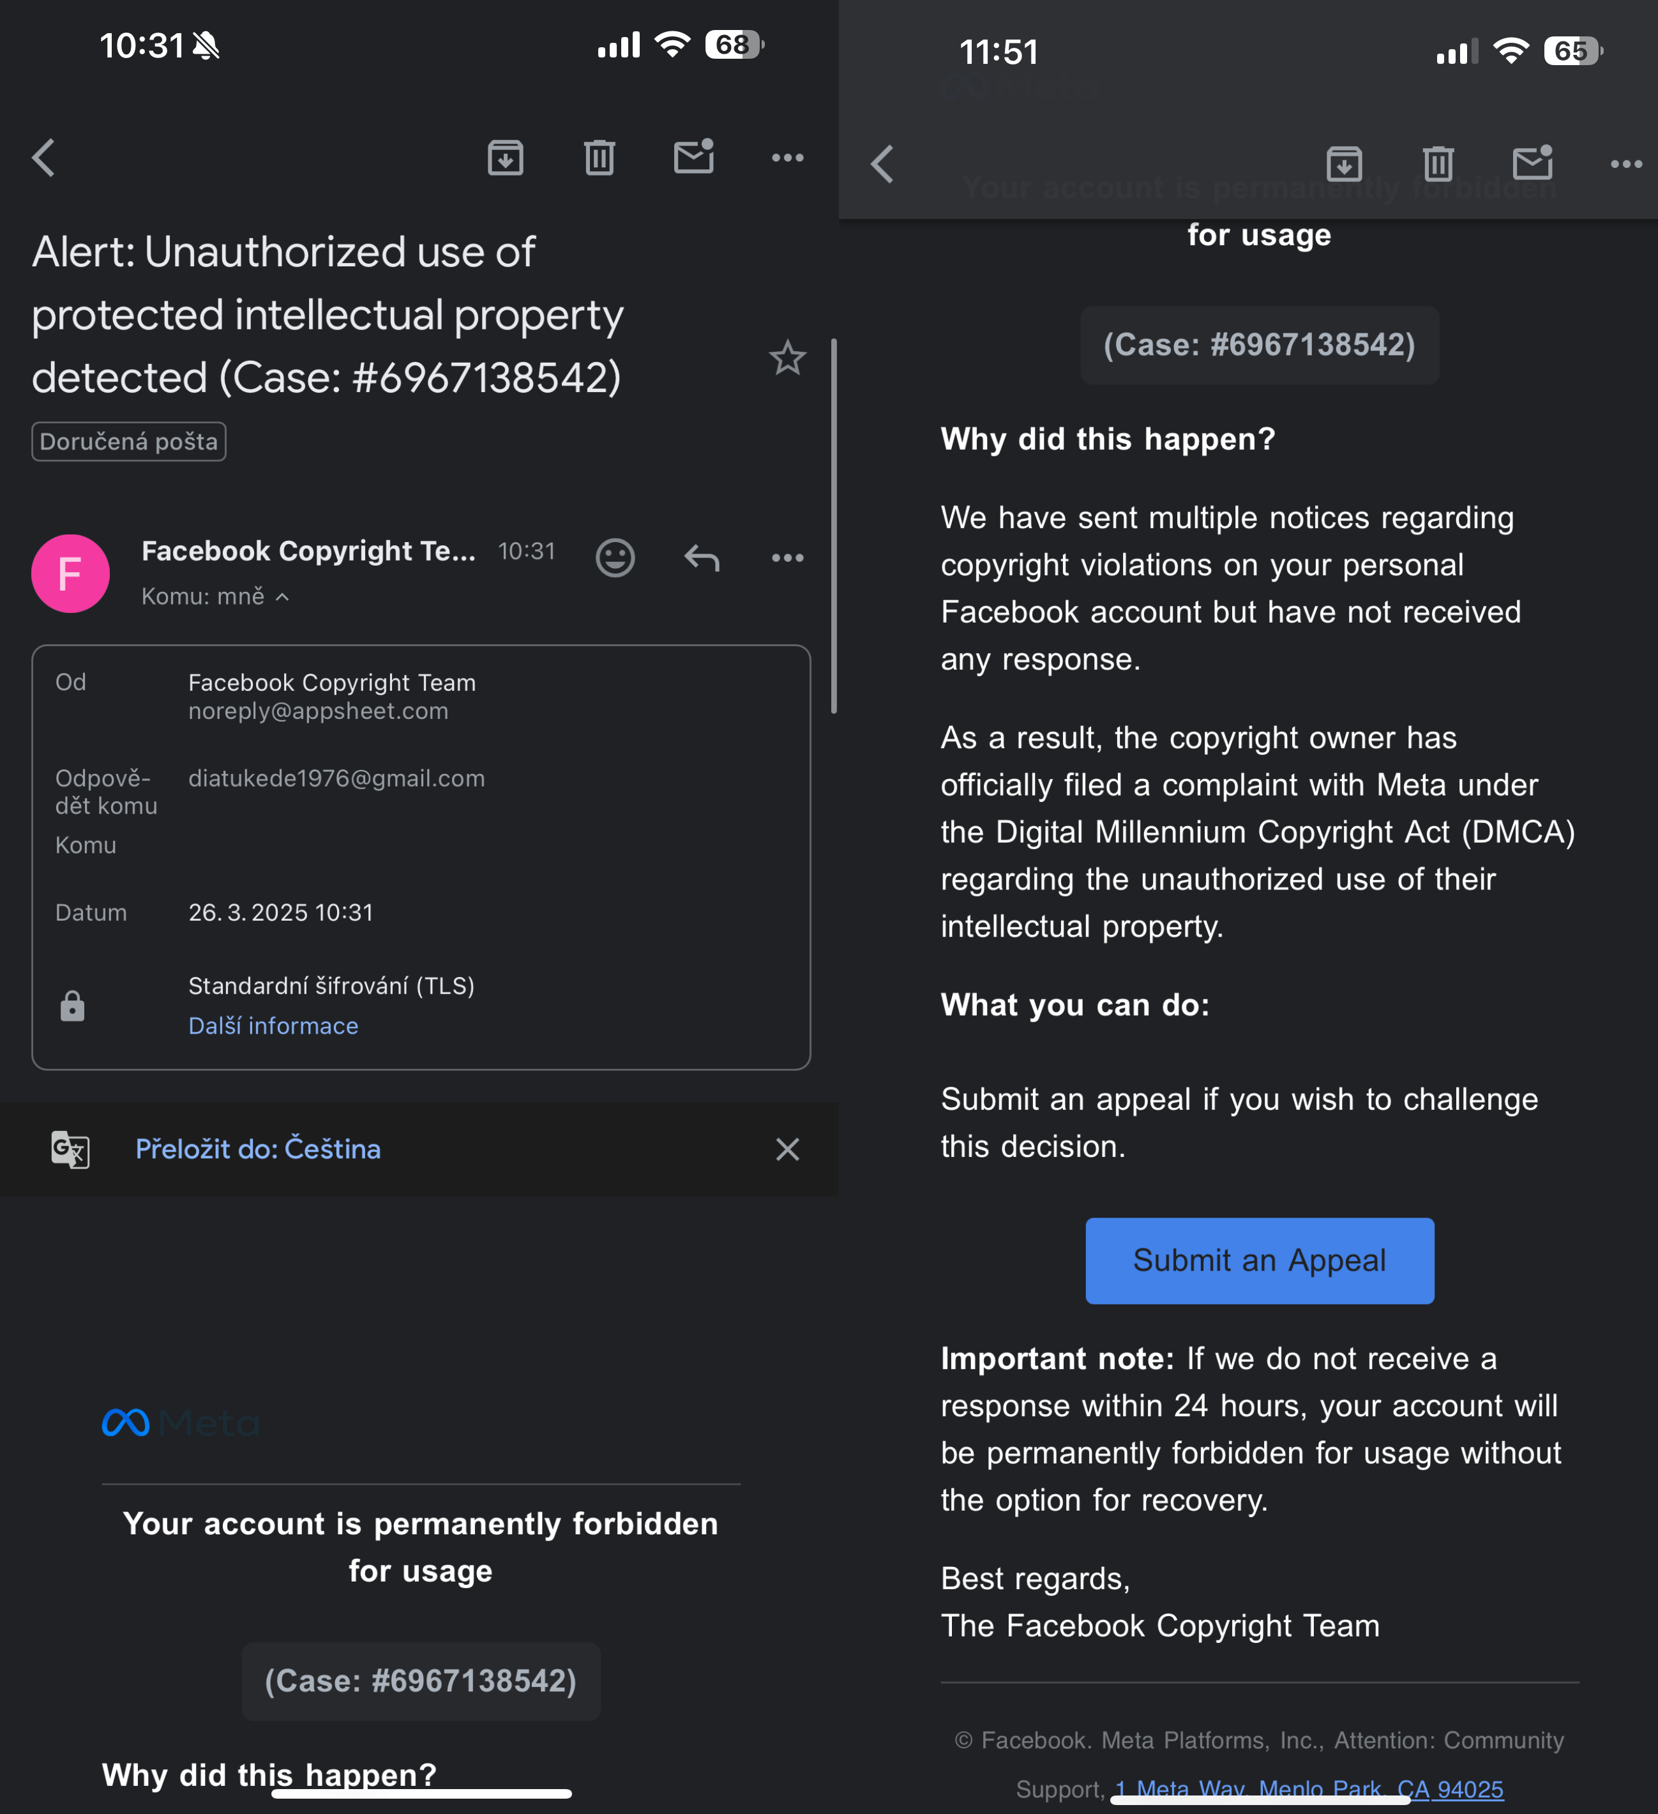
Task: Open the sender row three-dot menu
Action: tap(787, 558)
